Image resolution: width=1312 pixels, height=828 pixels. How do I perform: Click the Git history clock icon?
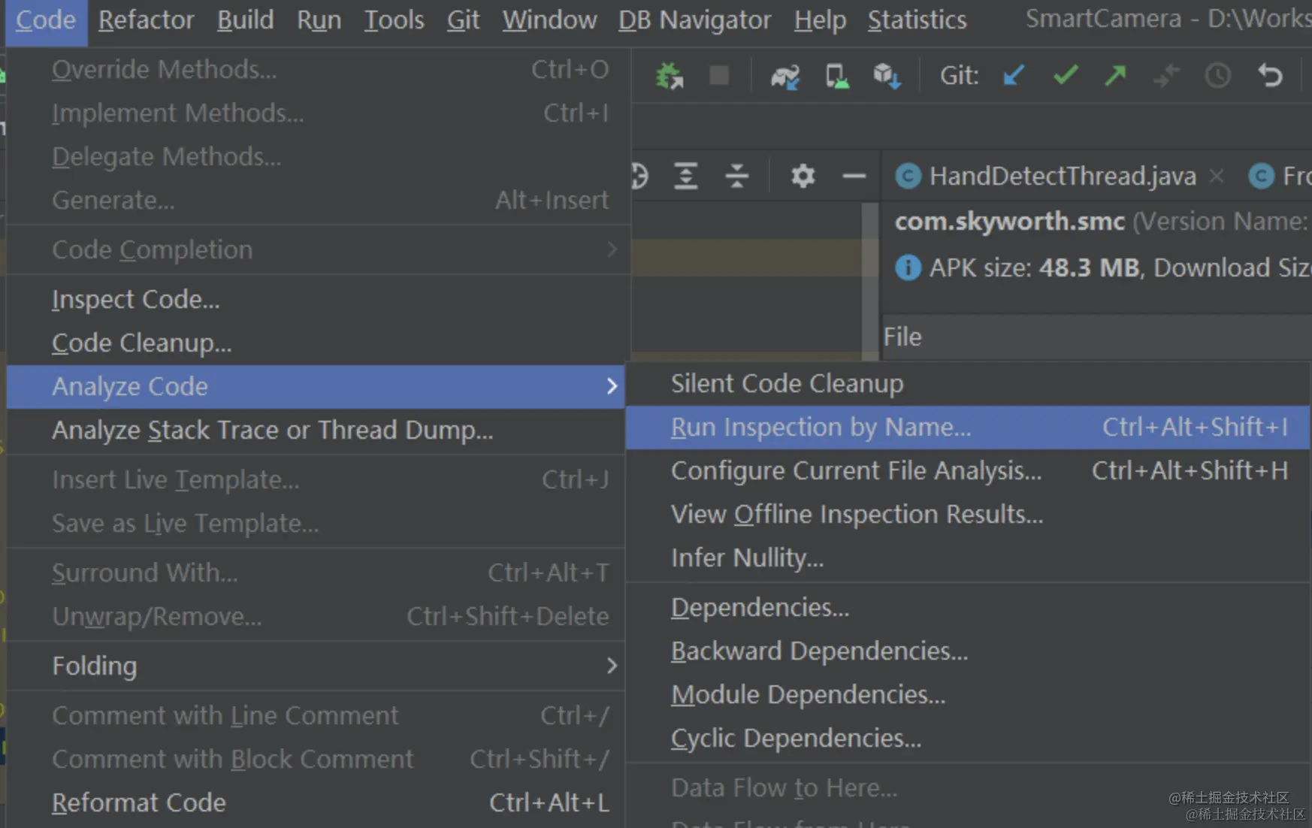point(1217,75)
